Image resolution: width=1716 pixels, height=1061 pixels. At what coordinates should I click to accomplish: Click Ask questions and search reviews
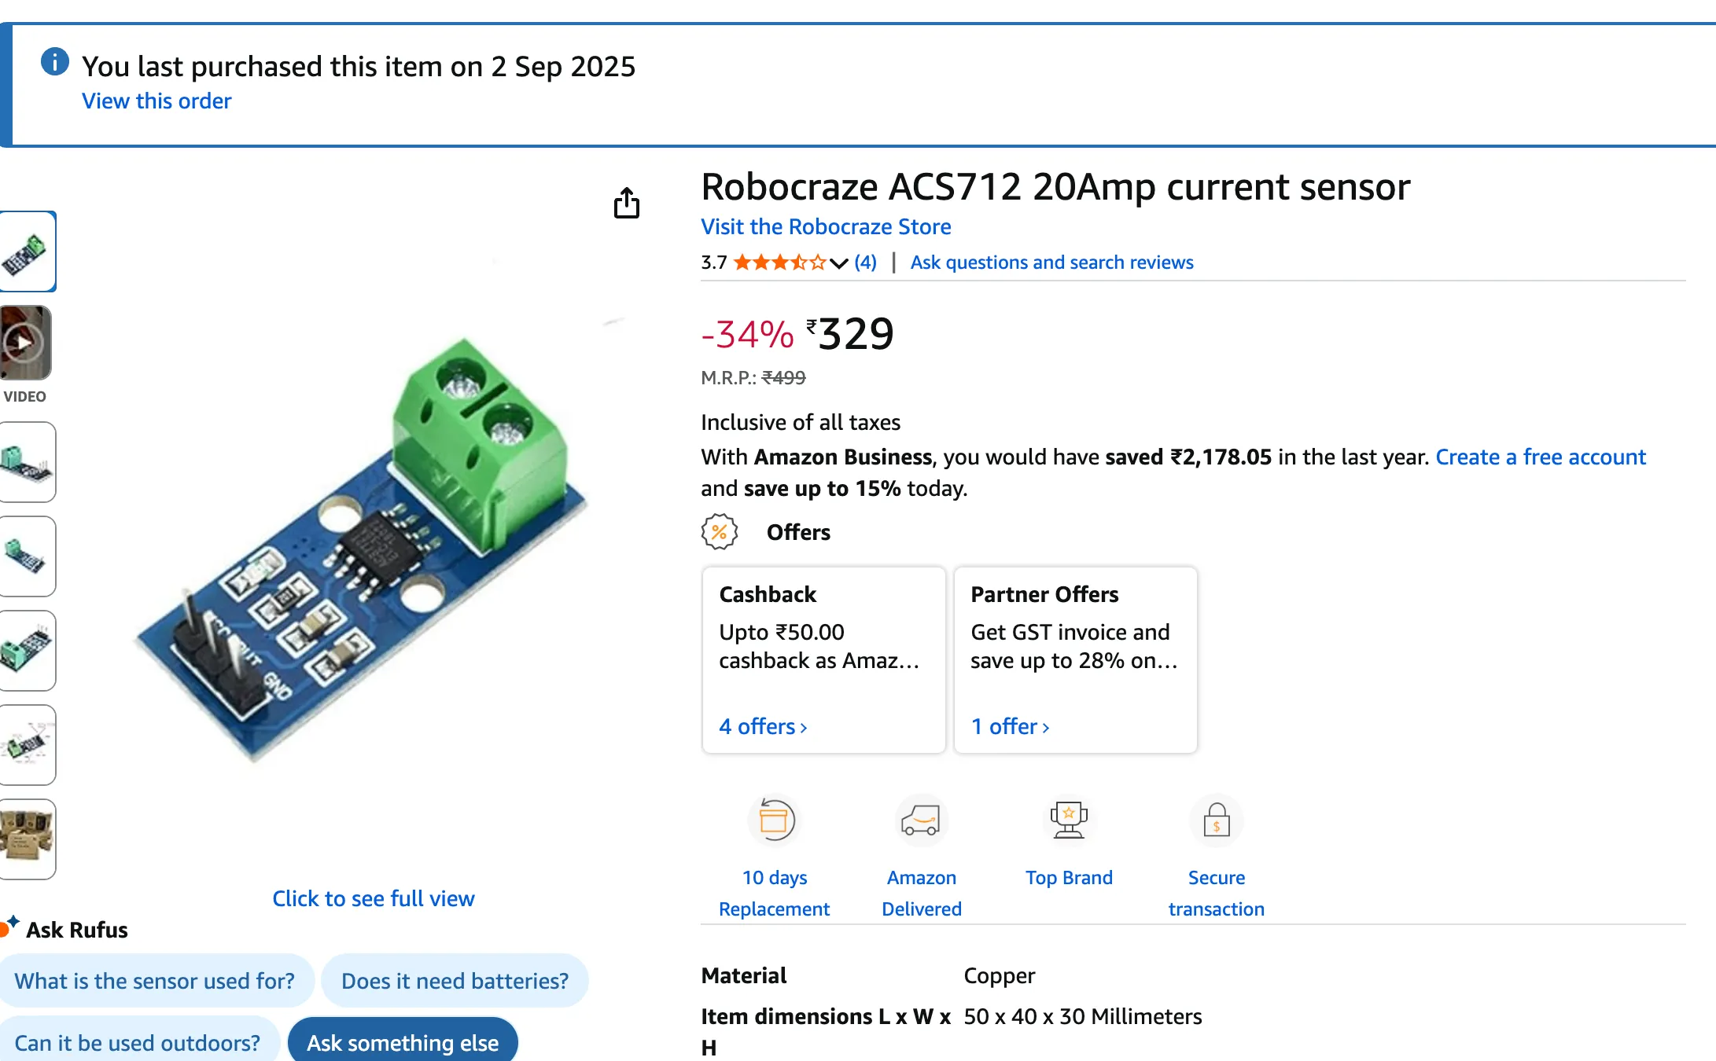pos(1051,262)
